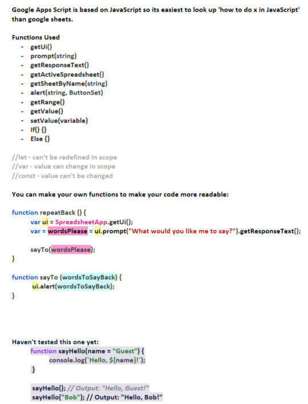
Task: Click the 'Google Apps Script is based on JavaScript' sentence
Action: pyautogui.click(x=156, y=10)
